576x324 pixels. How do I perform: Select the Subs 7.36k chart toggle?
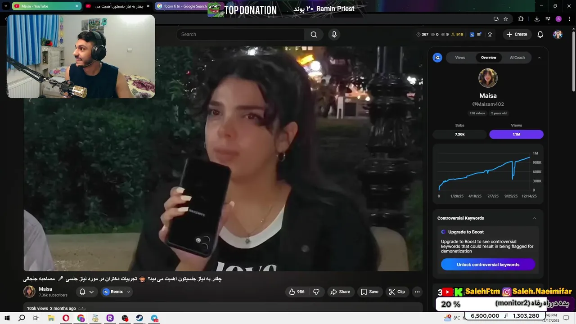459,134
